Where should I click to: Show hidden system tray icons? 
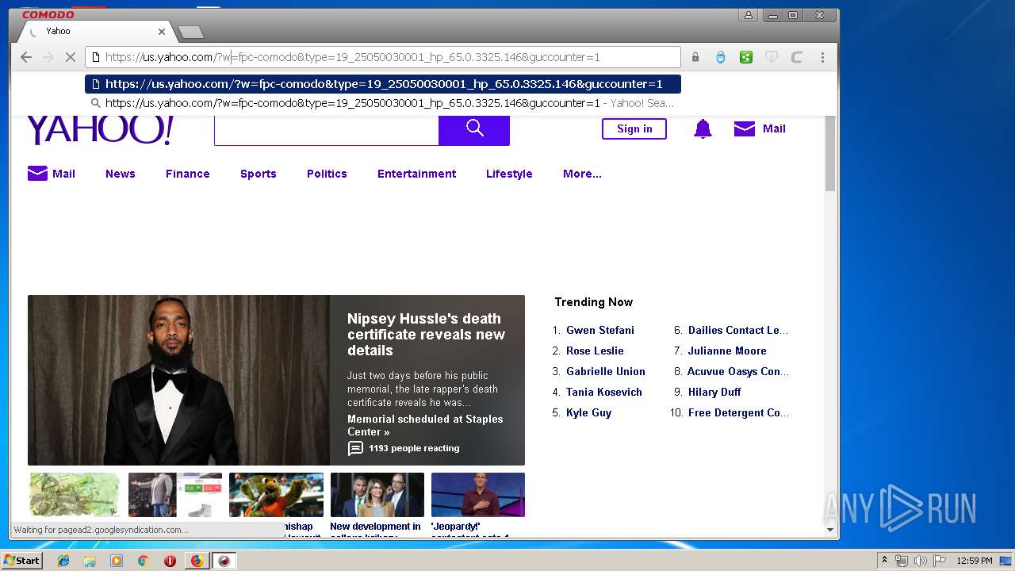point(884,561)
